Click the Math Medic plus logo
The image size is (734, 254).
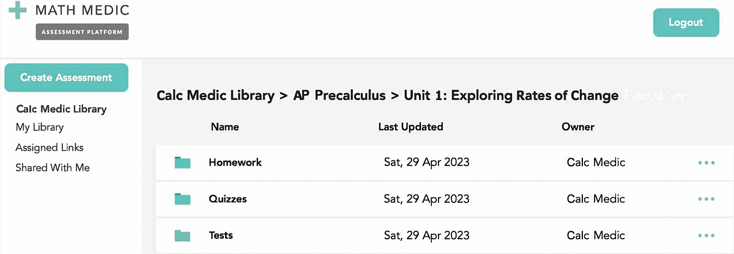coord(18,10)
